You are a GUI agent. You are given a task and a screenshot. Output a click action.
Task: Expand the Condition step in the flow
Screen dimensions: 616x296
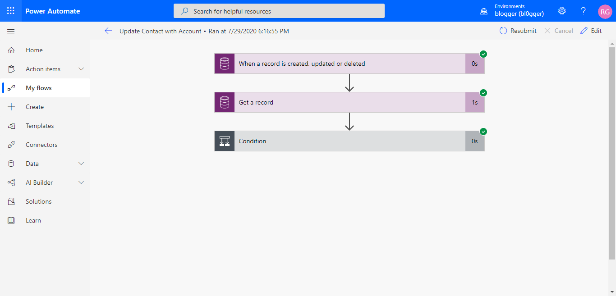point(349,141)
